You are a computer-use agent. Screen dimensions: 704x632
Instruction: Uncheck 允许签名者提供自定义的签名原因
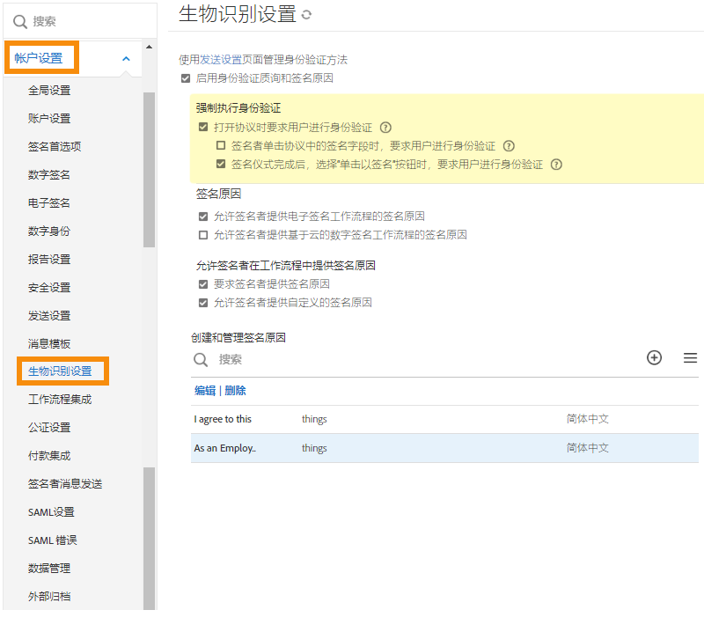(205, 302)
